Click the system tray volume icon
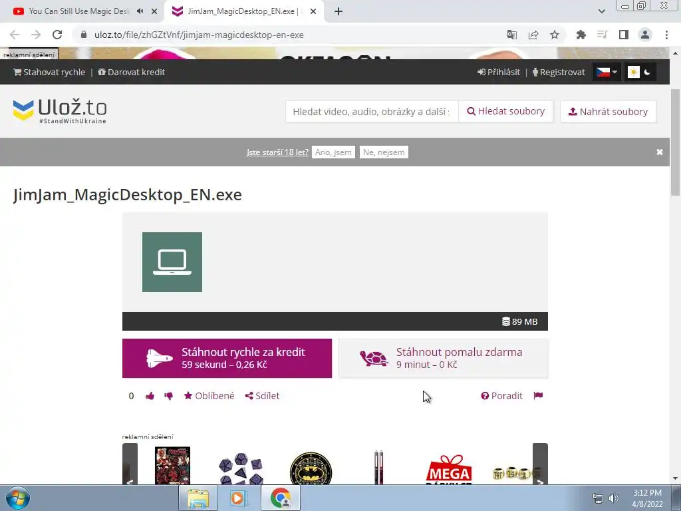This screenshot has height=511, width=681. [613, 498]
